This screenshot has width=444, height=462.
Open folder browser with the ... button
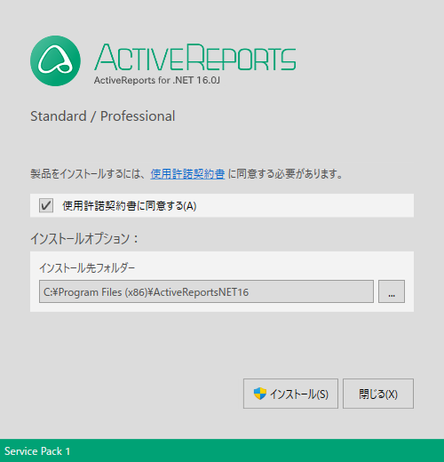[392, 291]
